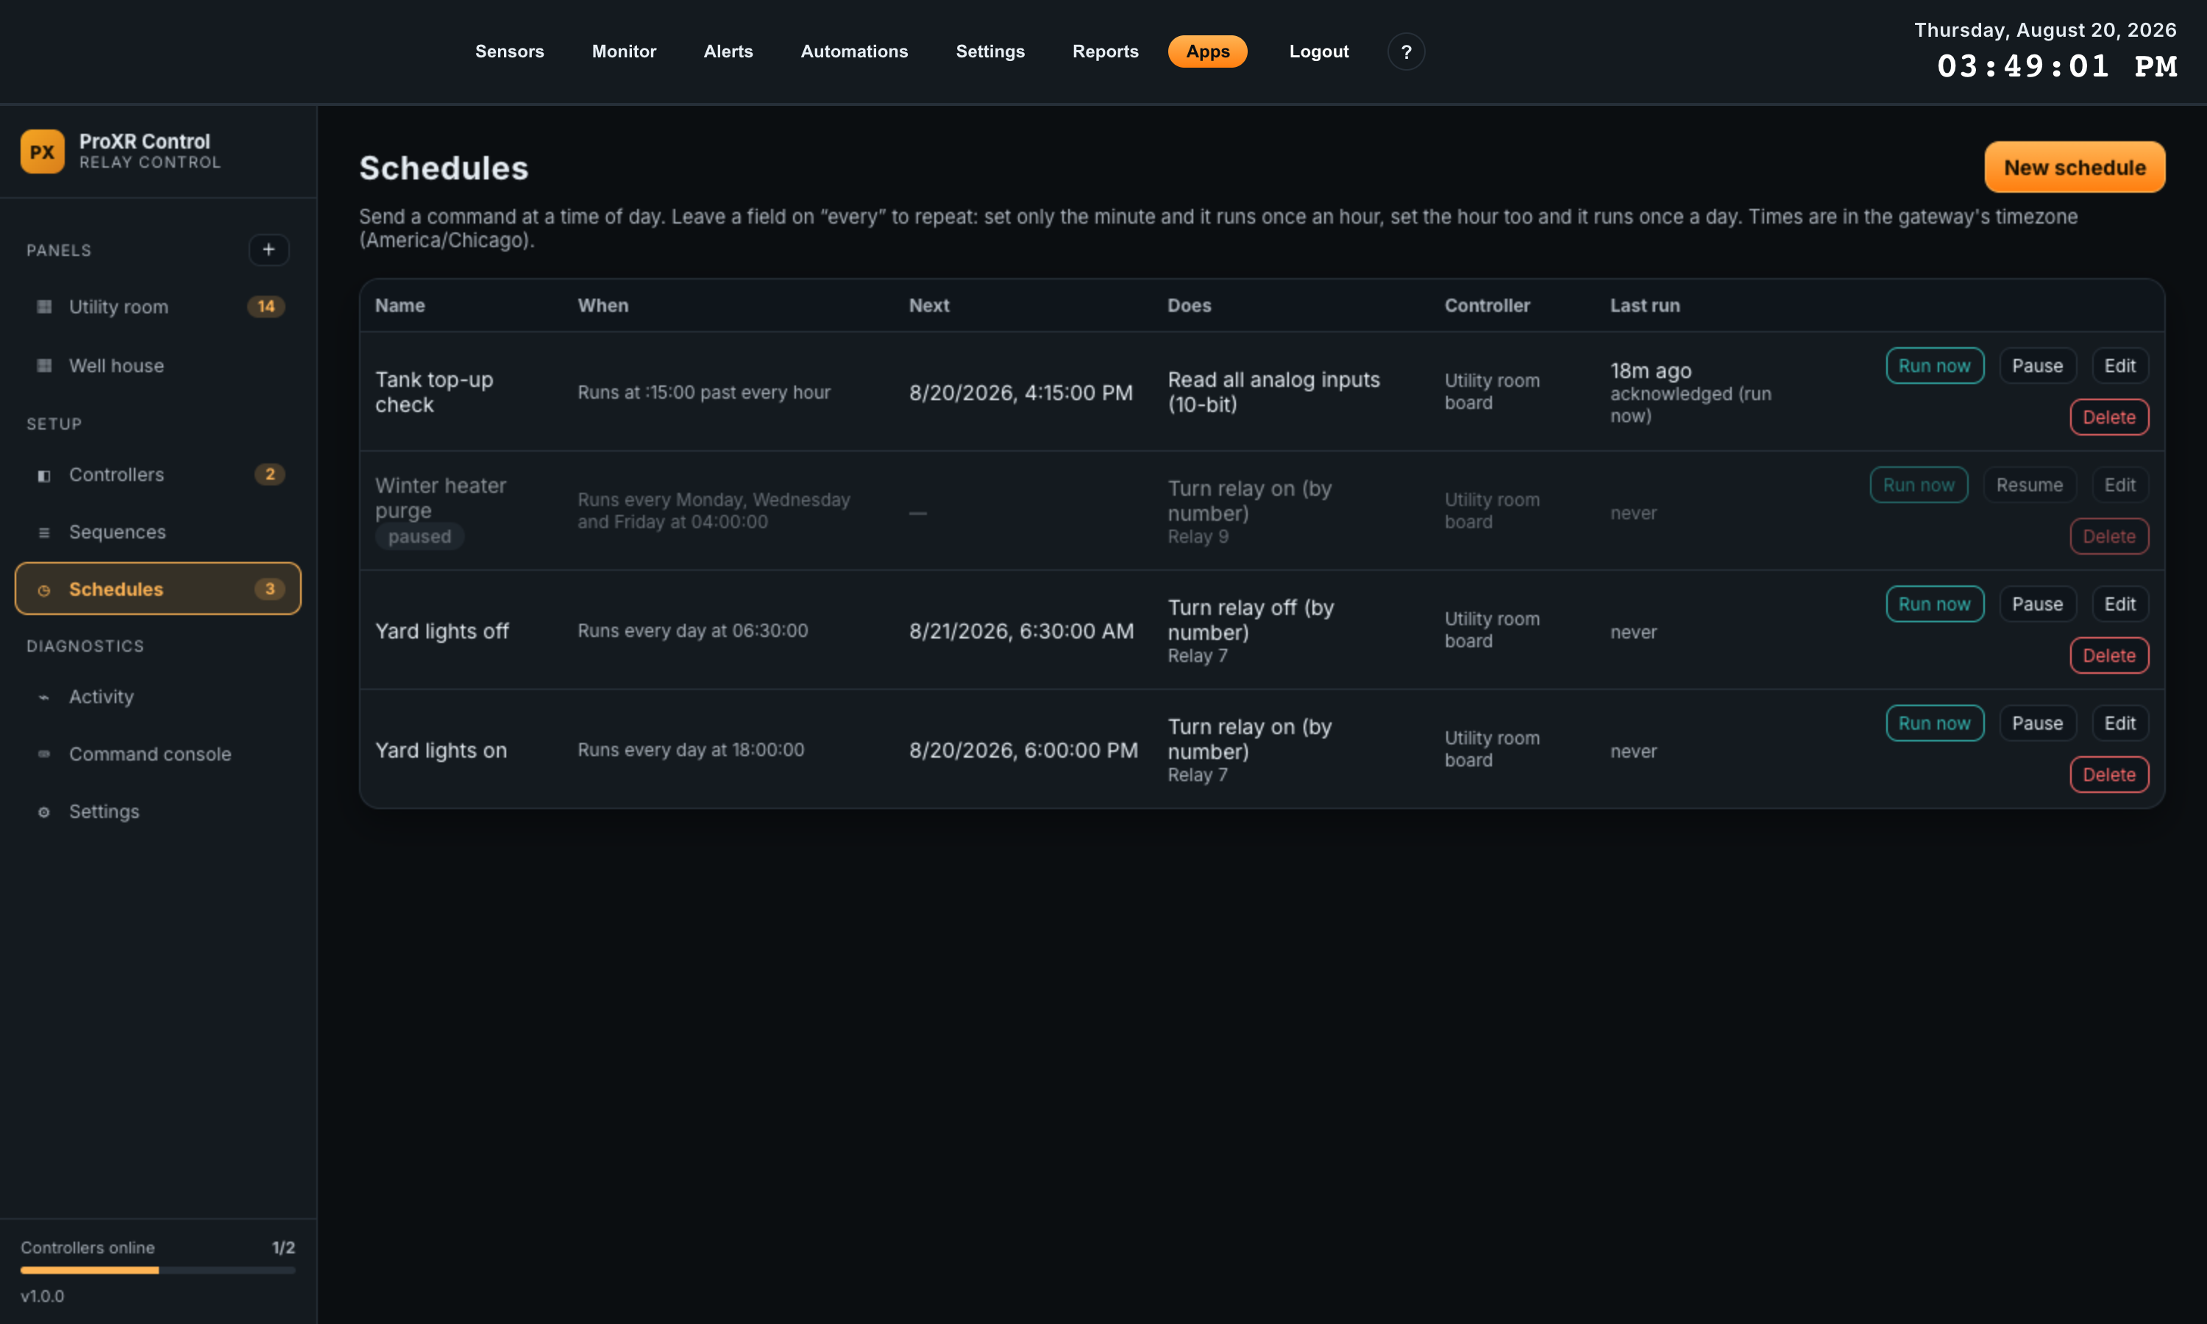This screenshot has height=1324, width=2207.
Task: Click 'Runs every day at 18:00:00' text
Action: pos(691,750)
